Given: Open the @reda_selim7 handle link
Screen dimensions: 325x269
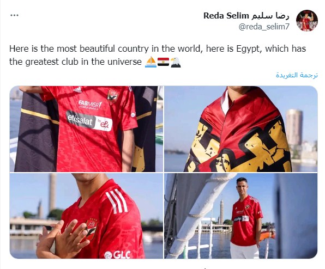Looking at the screenshot, I should tap(264, 27).
